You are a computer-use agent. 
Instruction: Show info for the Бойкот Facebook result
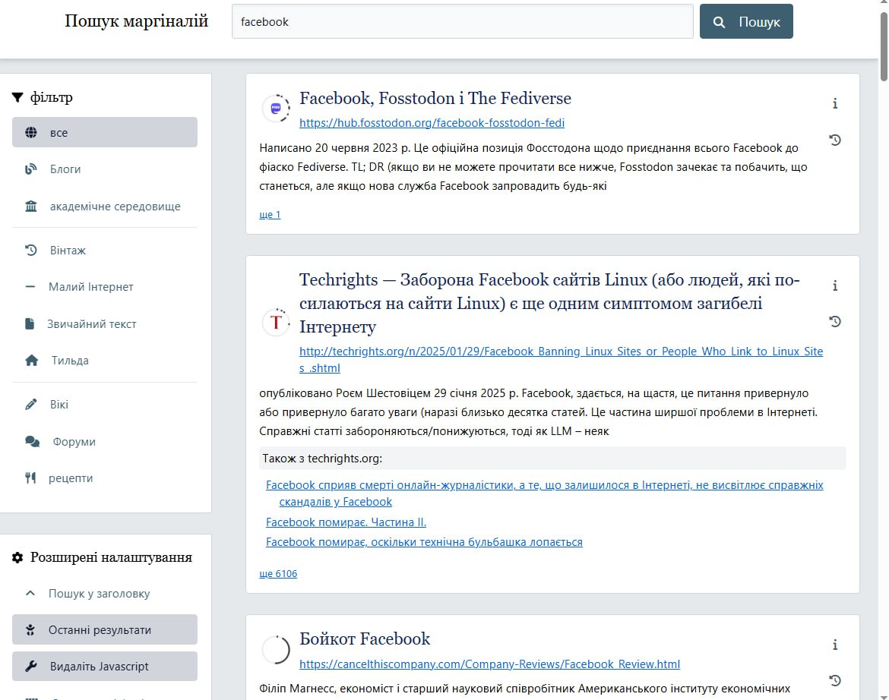point(834,645)
